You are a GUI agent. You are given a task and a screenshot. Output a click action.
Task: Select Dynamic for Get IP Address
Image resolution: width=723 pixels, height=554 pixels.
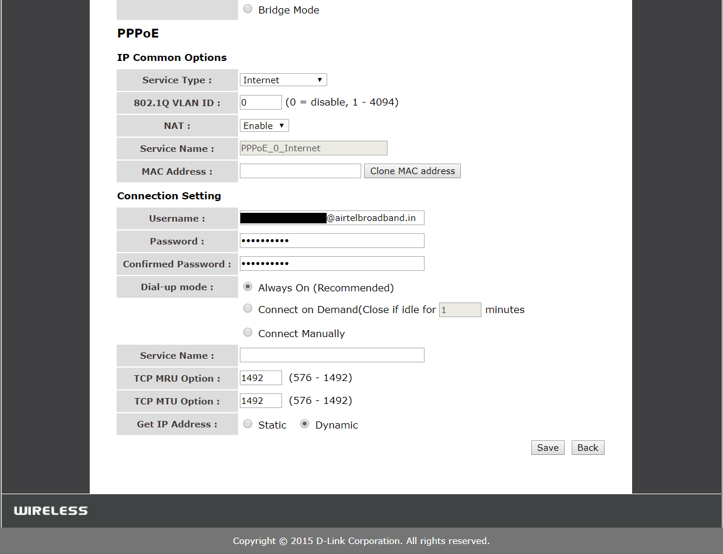coord(305,424)
